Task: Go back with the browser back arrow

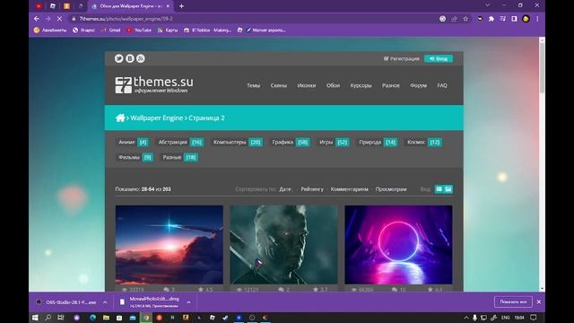Action: point(36,19)
